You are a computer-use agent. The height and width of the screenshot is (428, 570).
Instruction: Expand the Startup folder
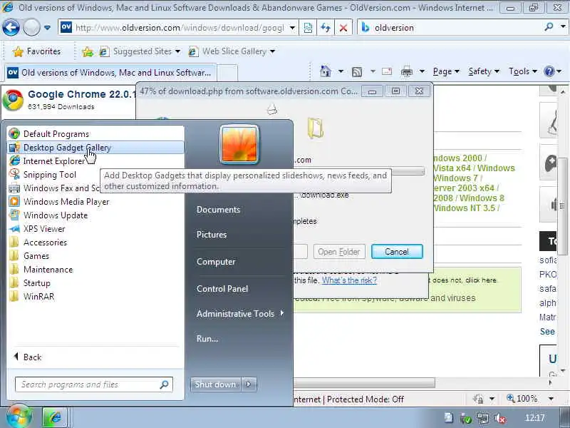pyautogui.click(x=95, y=282)
